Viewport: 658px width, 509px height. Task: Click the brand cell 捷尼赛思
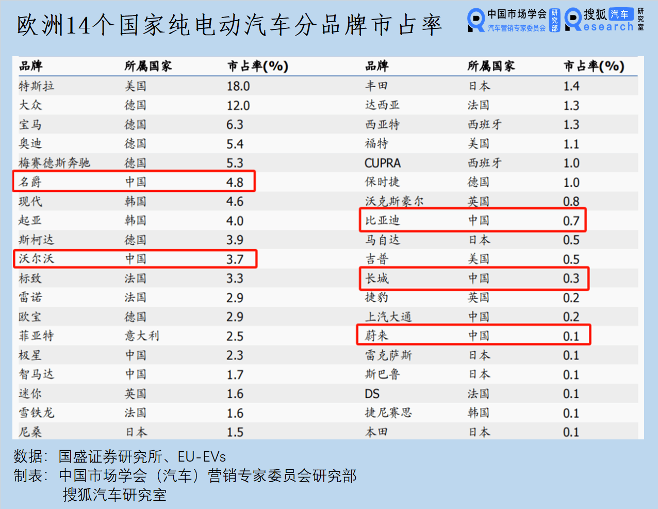pos(389,413)
